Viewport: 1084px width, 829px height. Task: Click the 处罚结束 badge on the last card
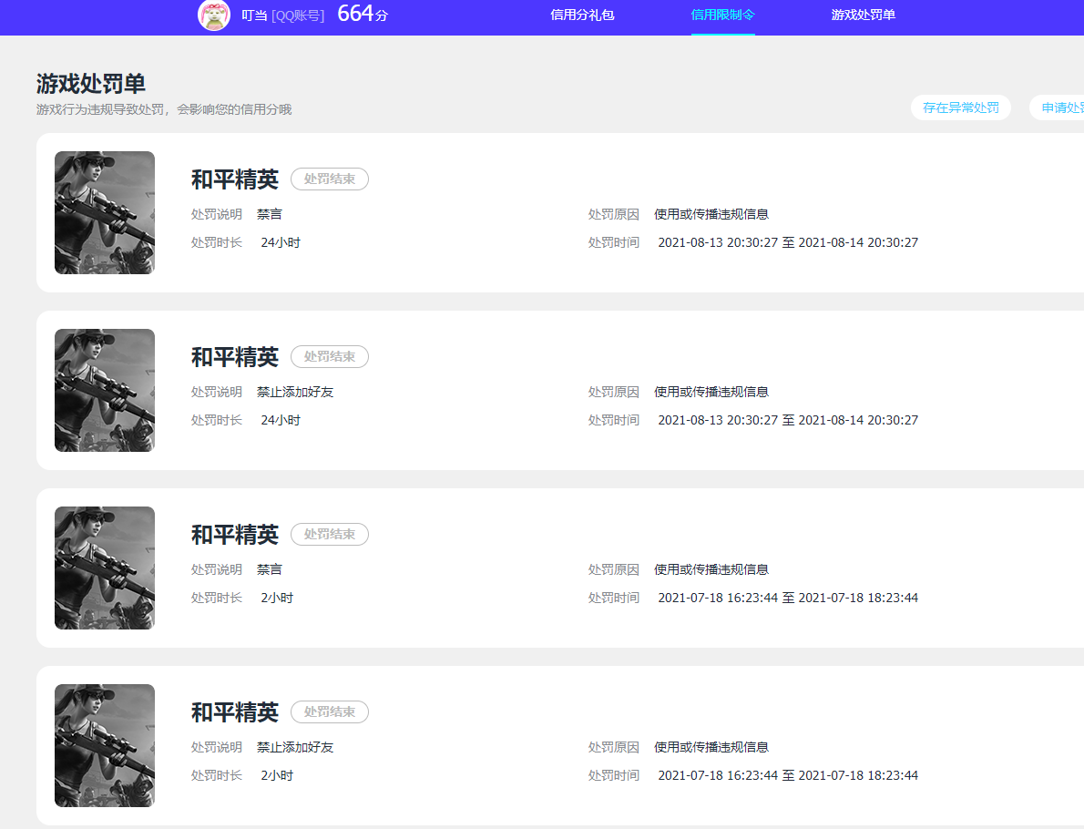pos(329,711)
